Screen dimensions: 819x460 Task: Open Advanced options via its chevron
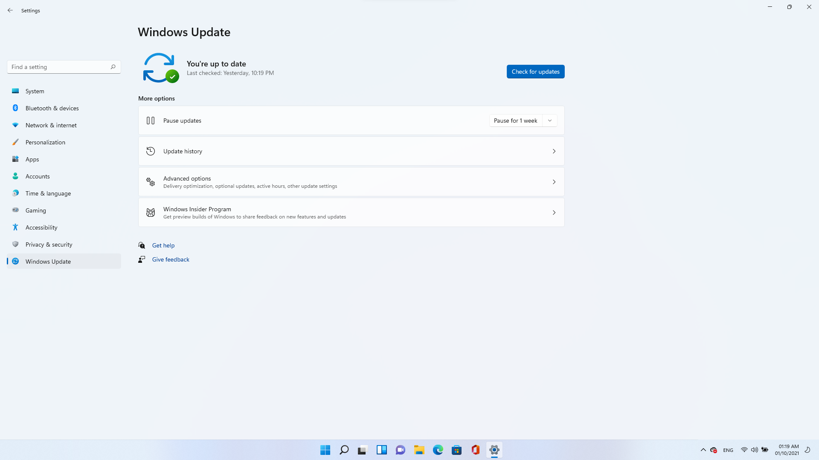pyautogui.click(x=554, y=182)
